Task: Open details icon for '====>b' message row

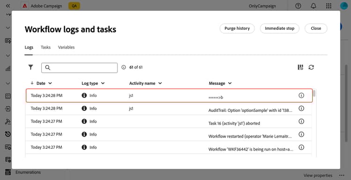Action: click(x=301, y=96)
